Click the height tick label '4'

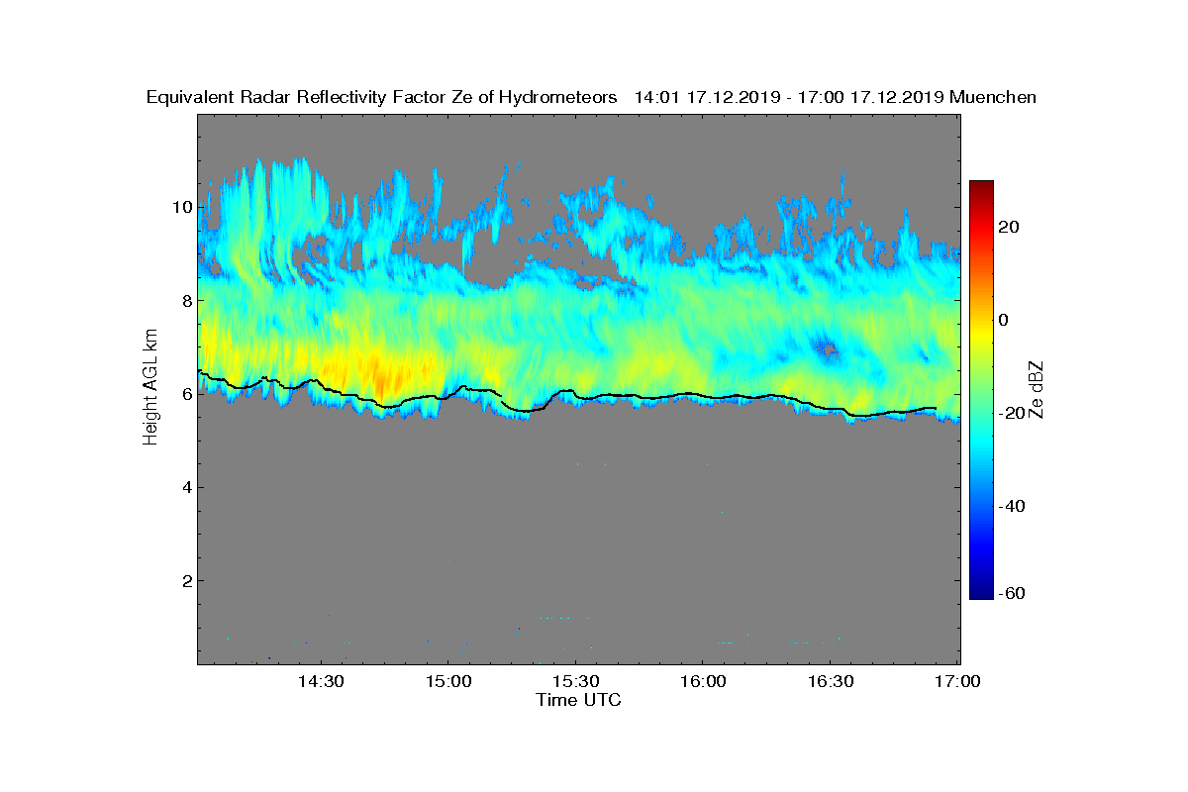[185, 487]
